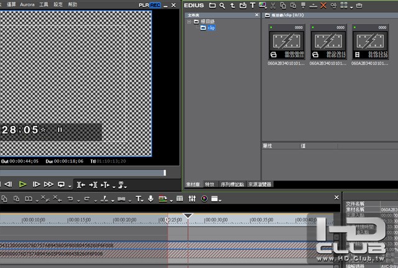
Task: Click the new folder icon in bin toolbar
Action: click(x=212, y=5)
